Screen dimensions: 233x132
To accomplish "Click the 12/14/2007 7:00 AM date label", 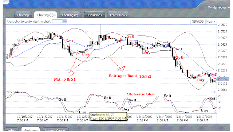I will tap(165, 119).
